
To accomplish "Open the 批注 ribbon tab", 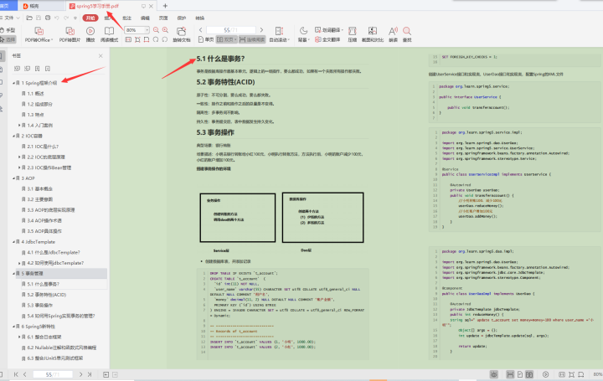I will coord(127,18).
